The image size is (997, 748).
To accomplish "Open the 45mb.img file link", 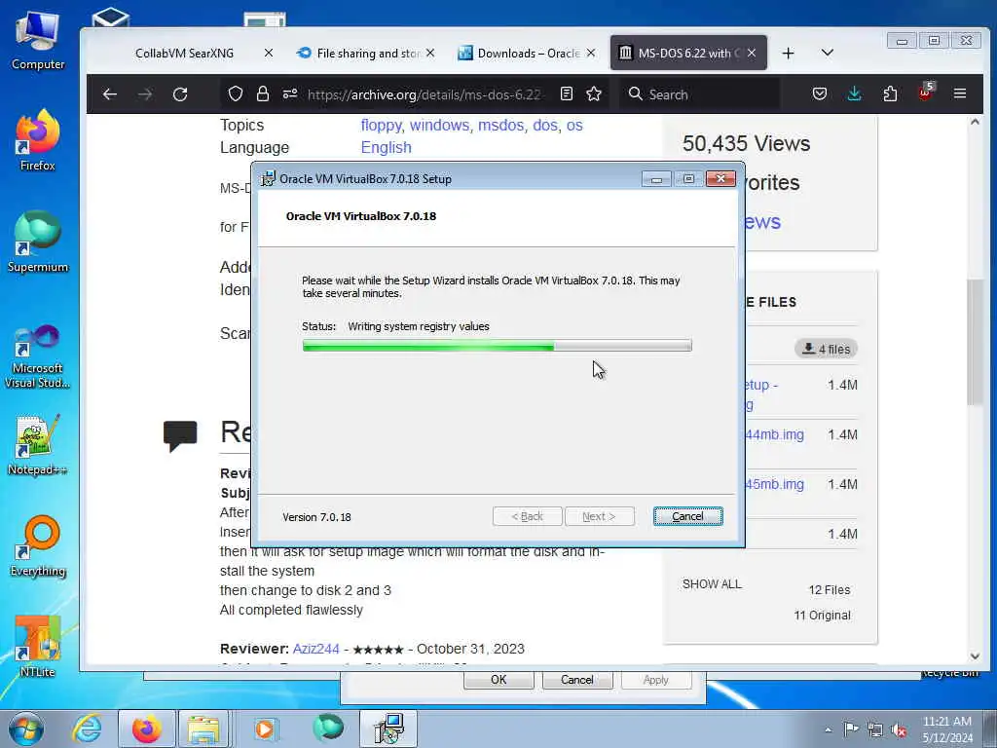I will [774, 485].
